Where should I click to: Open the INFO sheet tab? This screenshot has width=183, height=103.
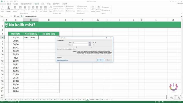(x=98, y=100)
